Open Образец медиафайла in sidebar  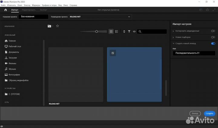tap(17, 80)
